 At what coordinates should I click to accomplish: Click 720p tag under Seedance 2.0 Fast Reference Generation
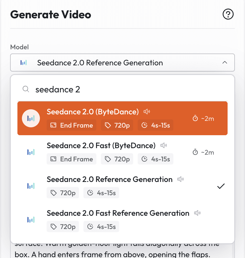coord(63,226)
